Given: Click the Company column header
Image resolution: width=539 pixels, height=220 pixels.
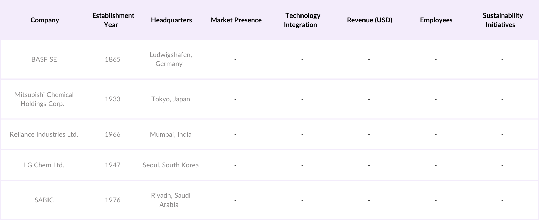Looking at the screenshot, I should point(44,20).
